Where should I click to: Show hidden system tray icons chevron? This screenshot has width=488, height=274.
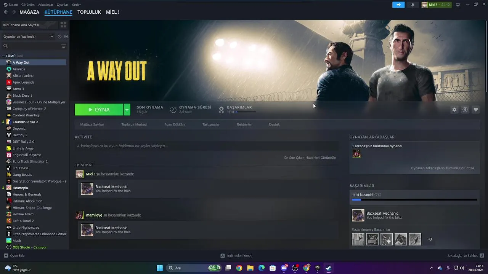(432, 268)
